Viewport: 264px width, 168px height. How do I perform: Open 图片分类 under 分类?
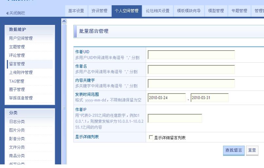tap(17, 130)
